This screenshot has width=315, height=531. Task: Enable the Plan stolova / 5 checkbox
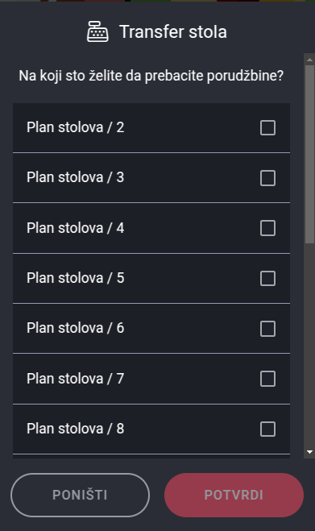(267, 278)
